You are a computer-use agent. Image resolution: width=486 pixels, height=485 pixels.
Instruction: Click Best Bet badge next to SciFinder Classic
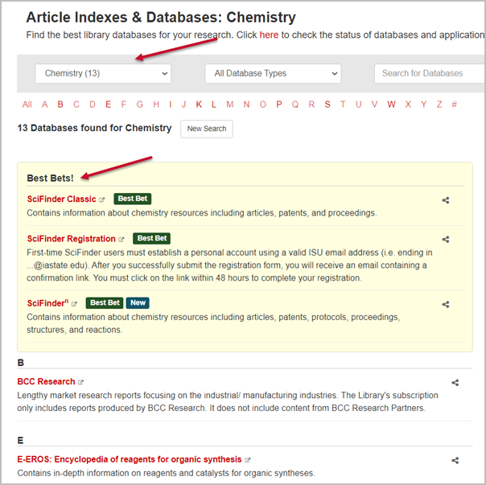pyautogui.click(x=133, y=199)
